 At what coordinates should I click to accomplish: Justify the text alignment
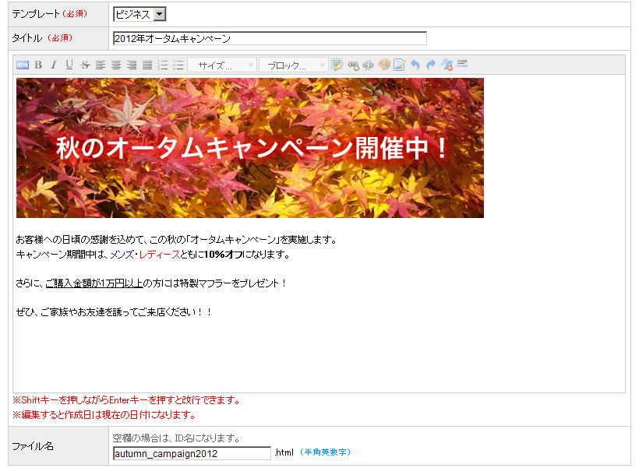147,65
